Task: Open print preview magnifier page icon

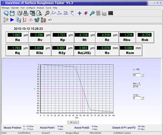Action: (x=39, y=13)
